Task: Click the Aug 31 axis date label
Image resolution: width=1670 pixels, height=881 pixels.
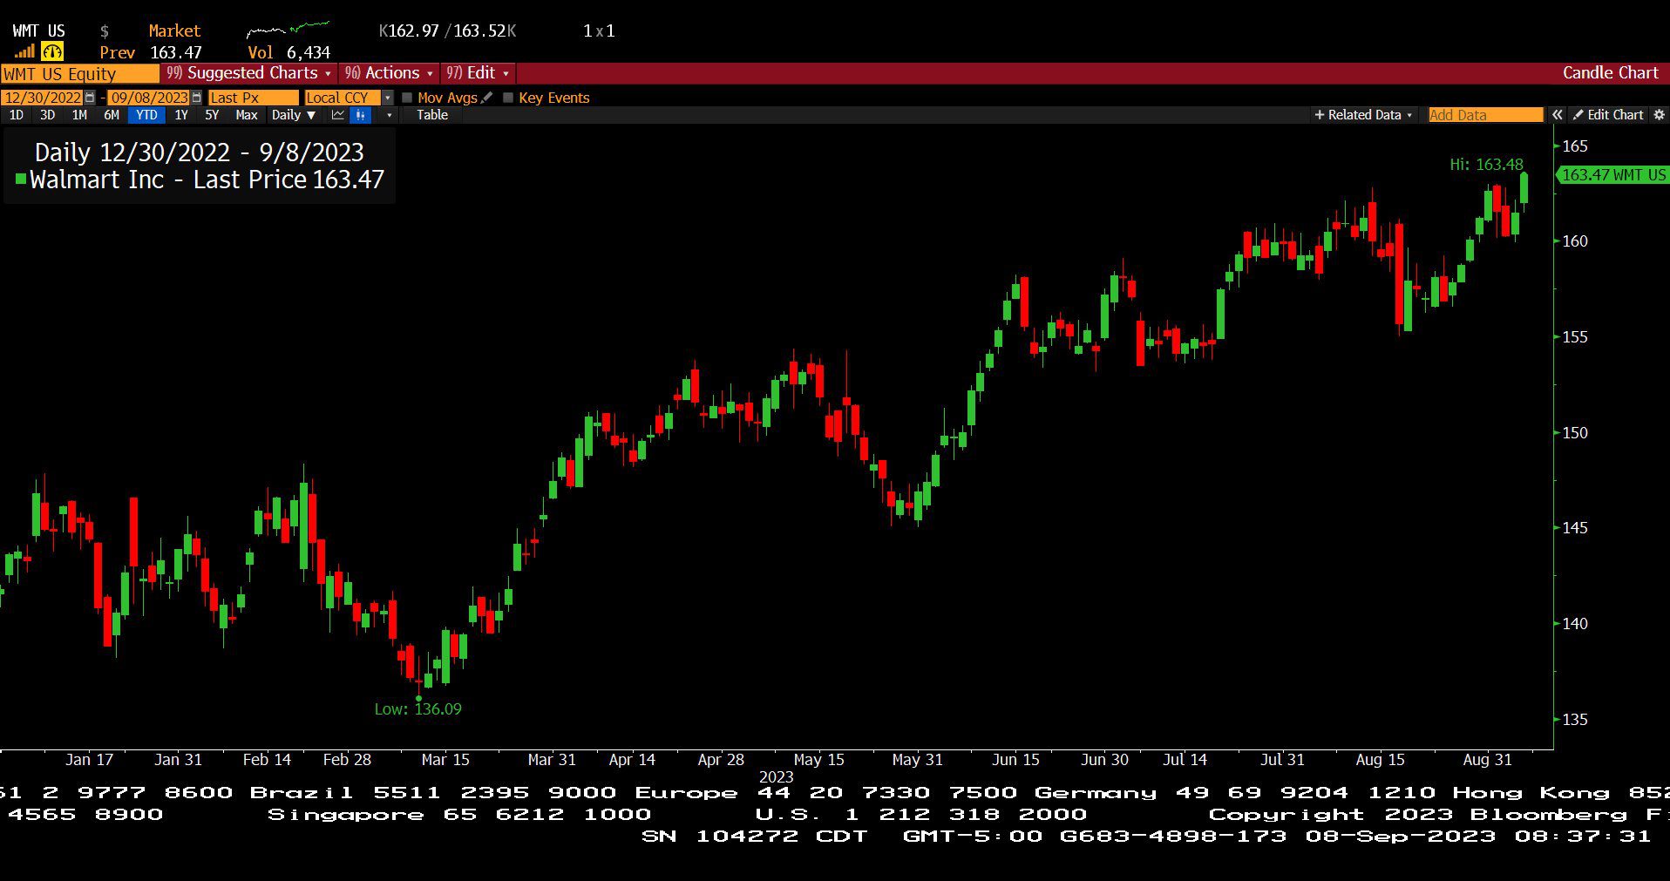Action: click(x=1487, y=760)
